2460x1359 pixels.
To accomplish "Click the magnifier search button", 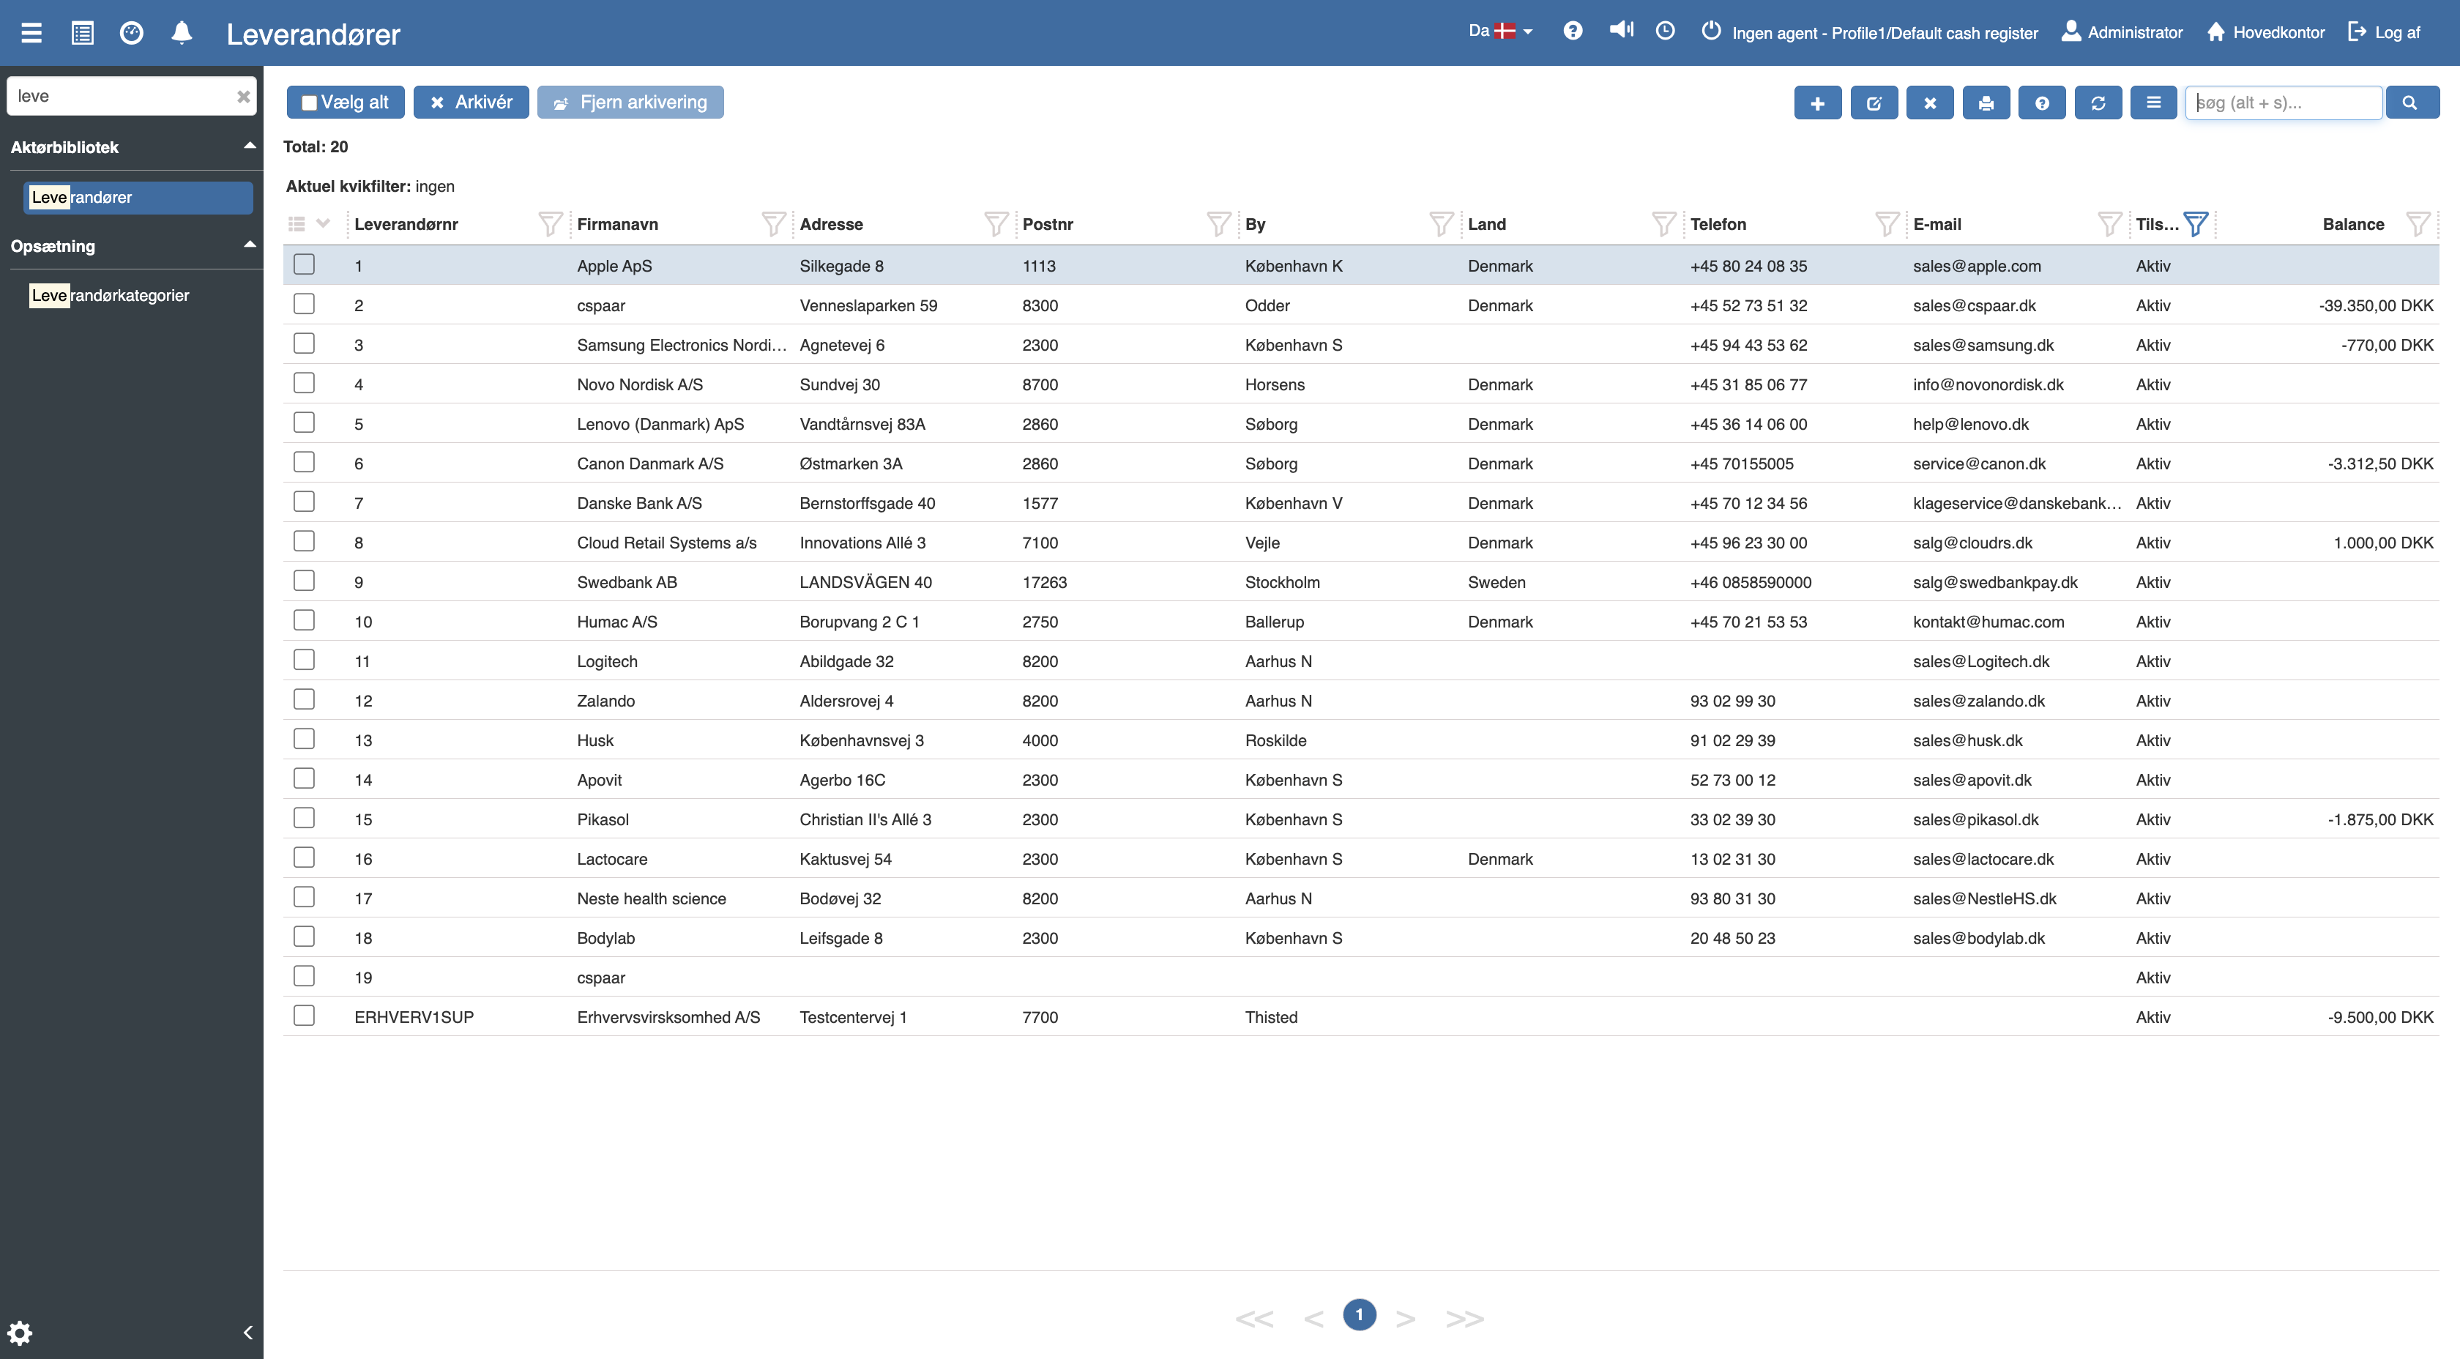I will click(x=2410, y=103).
